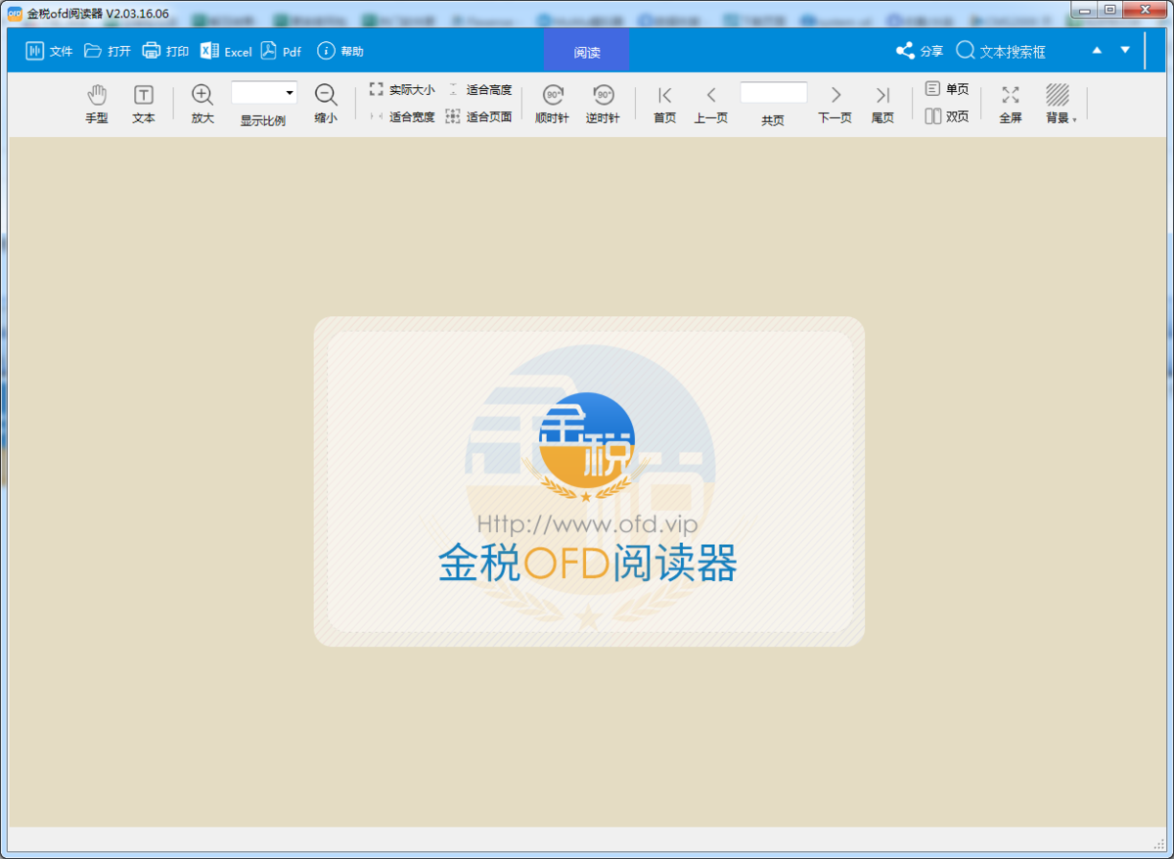
Task: Select the hand (手型) pan tool
Action: click(97, 102)
